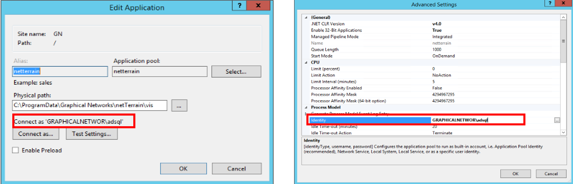Enable the Enable Preload checkbox

(16, 150)
